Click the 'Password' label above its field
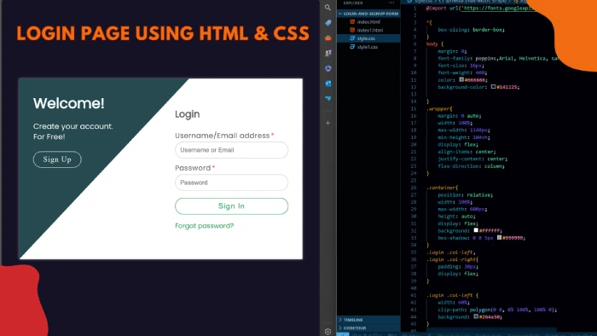 [x=193, y=168]
